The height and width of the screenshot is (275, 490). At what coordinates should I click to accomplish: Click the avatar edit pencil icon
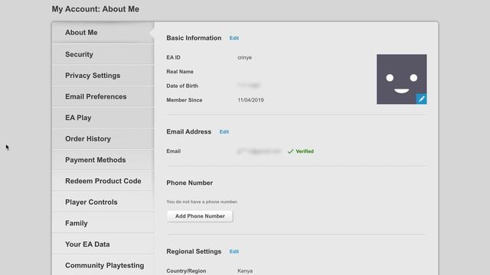[x=421, y=99]
